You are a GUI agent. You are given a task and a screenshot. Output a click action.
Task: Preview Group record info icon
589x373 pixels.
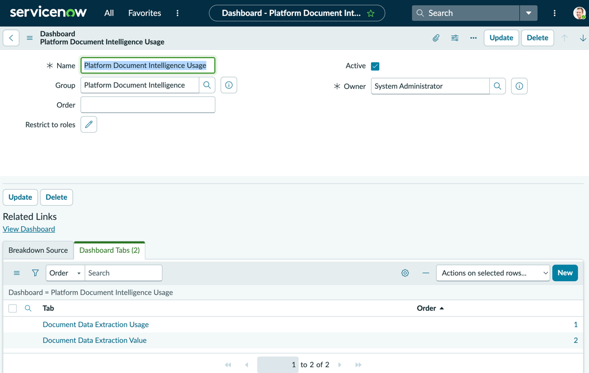tap(229, 85)
